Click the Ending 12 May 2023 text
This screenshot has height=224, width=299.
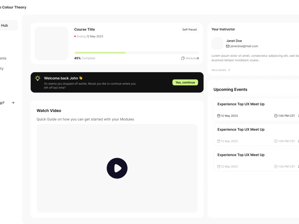tap(90, 36)
